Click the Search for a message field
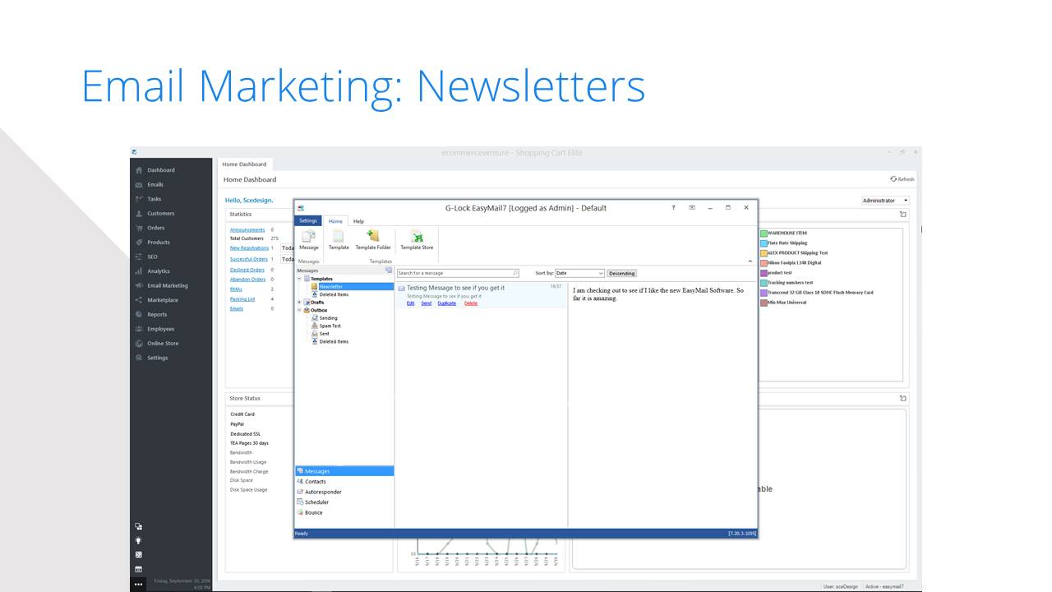 coord(458,273)
